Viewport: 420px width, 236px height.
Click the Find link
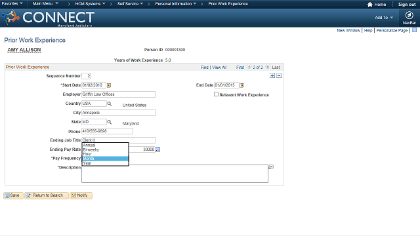(204, 68)
